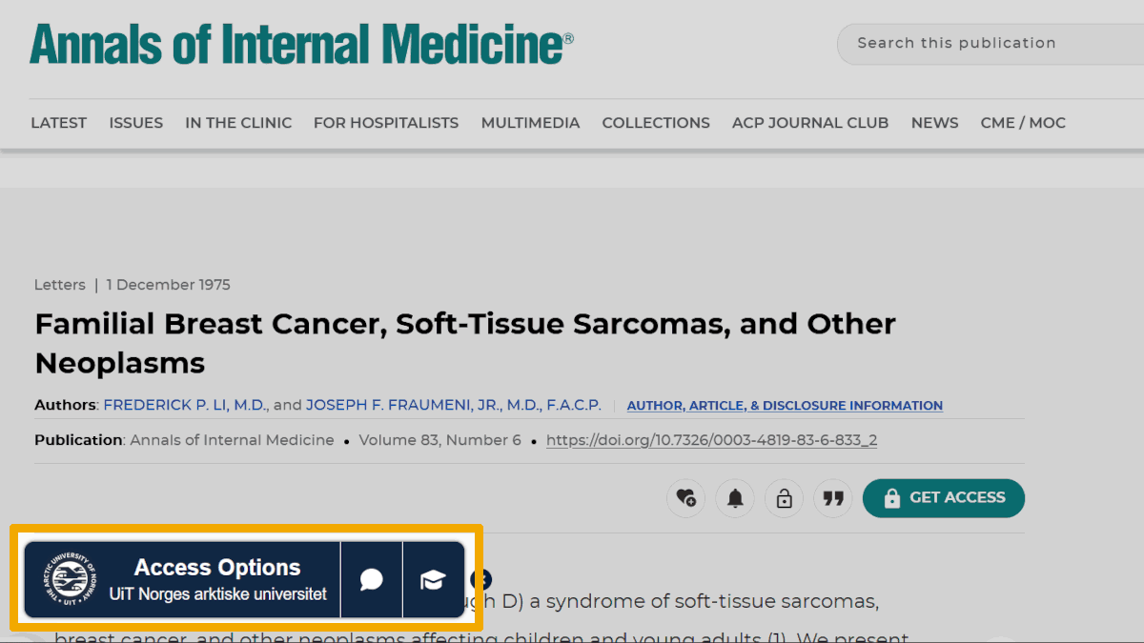Follow the doi.org article link
The image size is (1144, 643).
click(x=711, y=440)
